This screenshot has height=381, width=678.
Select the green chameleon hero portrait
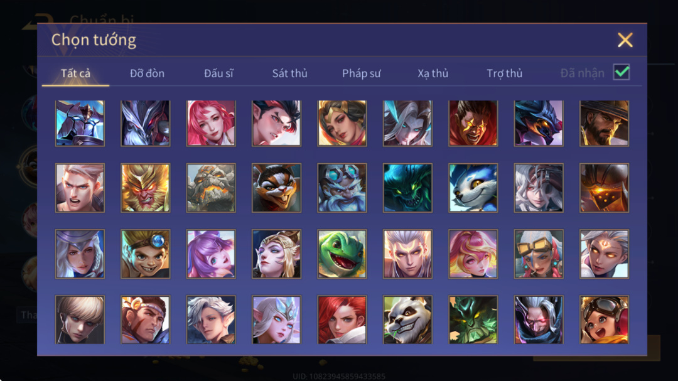[342, 254]
